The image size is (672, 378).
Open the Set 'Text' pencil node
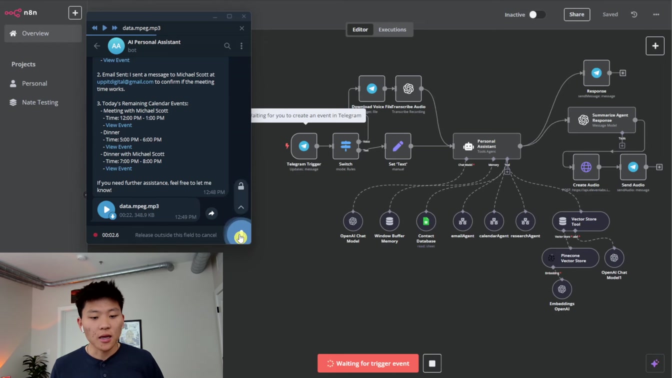[x=398, y=146]
